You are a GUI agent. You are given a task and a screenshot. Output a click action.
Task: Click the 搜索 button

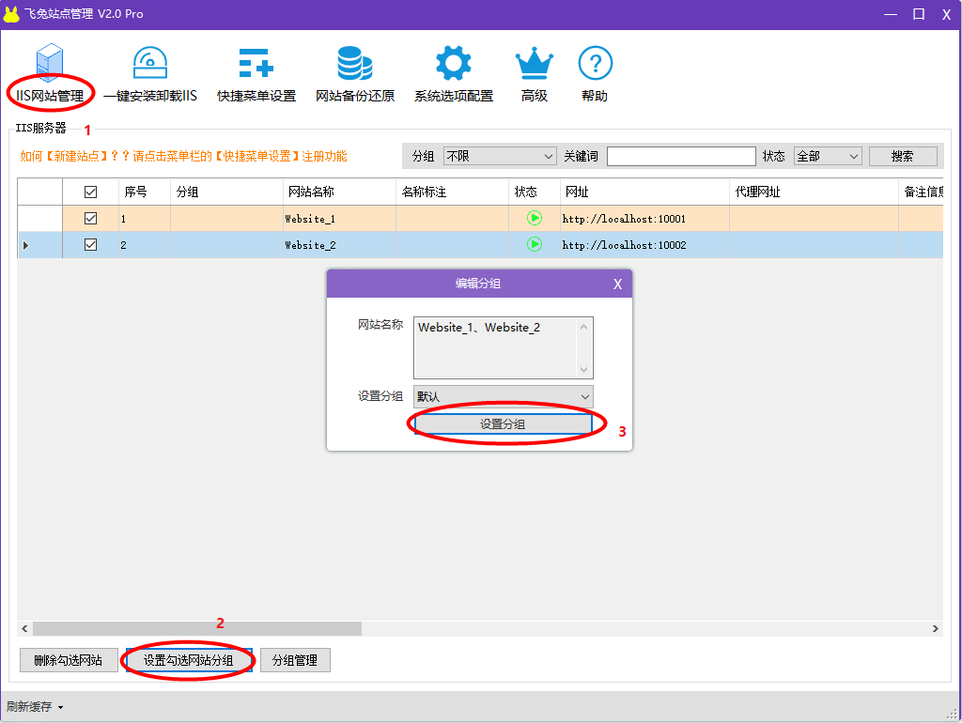[x=903, y=156]
